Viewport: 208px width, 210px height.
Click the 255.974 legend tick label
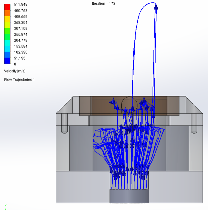[20, 34]
